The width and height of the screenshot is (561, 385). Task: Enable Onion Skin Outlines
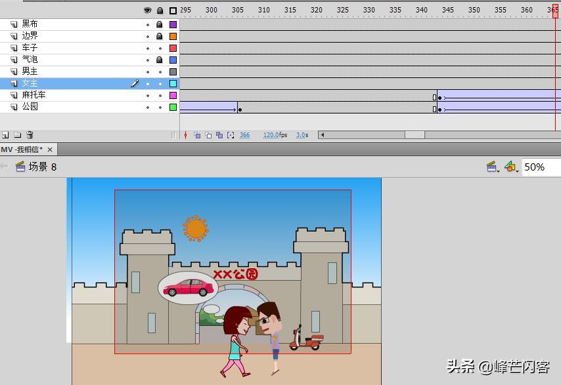click(208, 135)
